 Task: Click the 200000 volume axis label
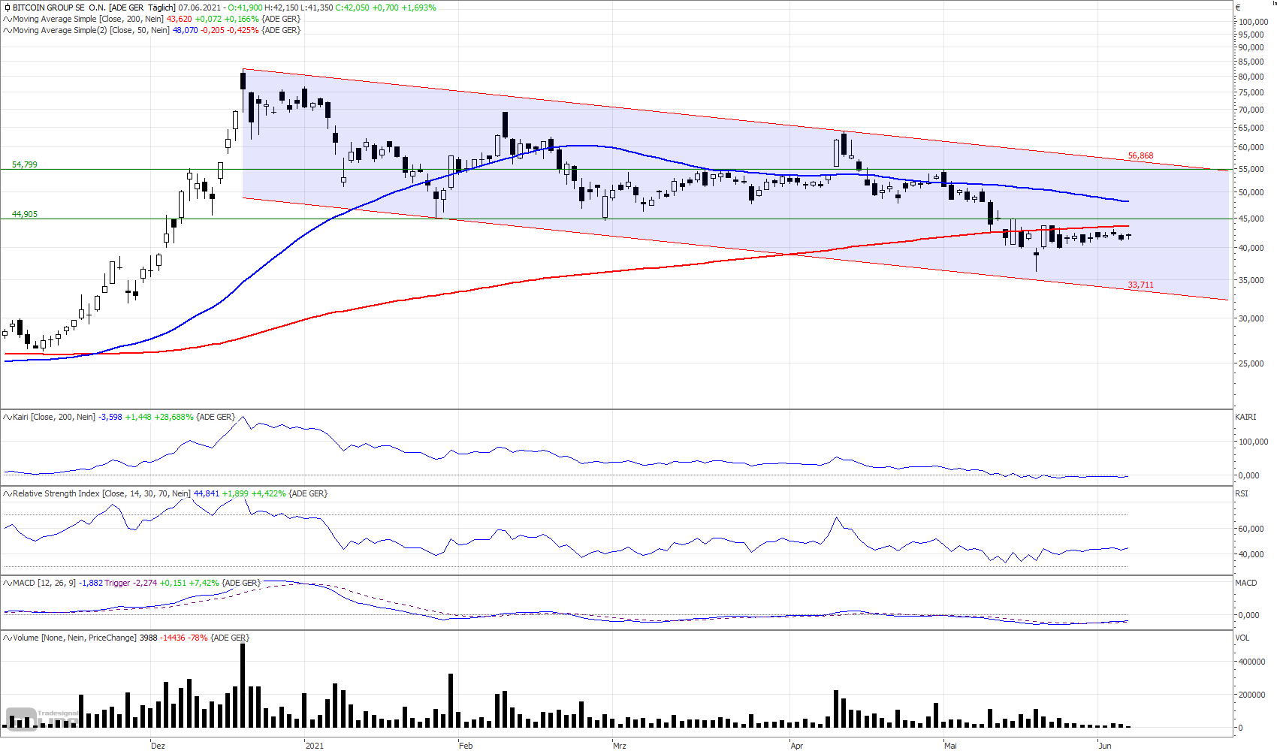click(1251, 695)
